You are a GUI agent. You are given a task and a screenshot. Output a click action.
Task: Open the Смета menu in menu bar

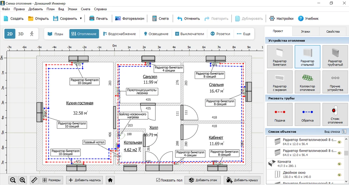[x=86, y=9]
